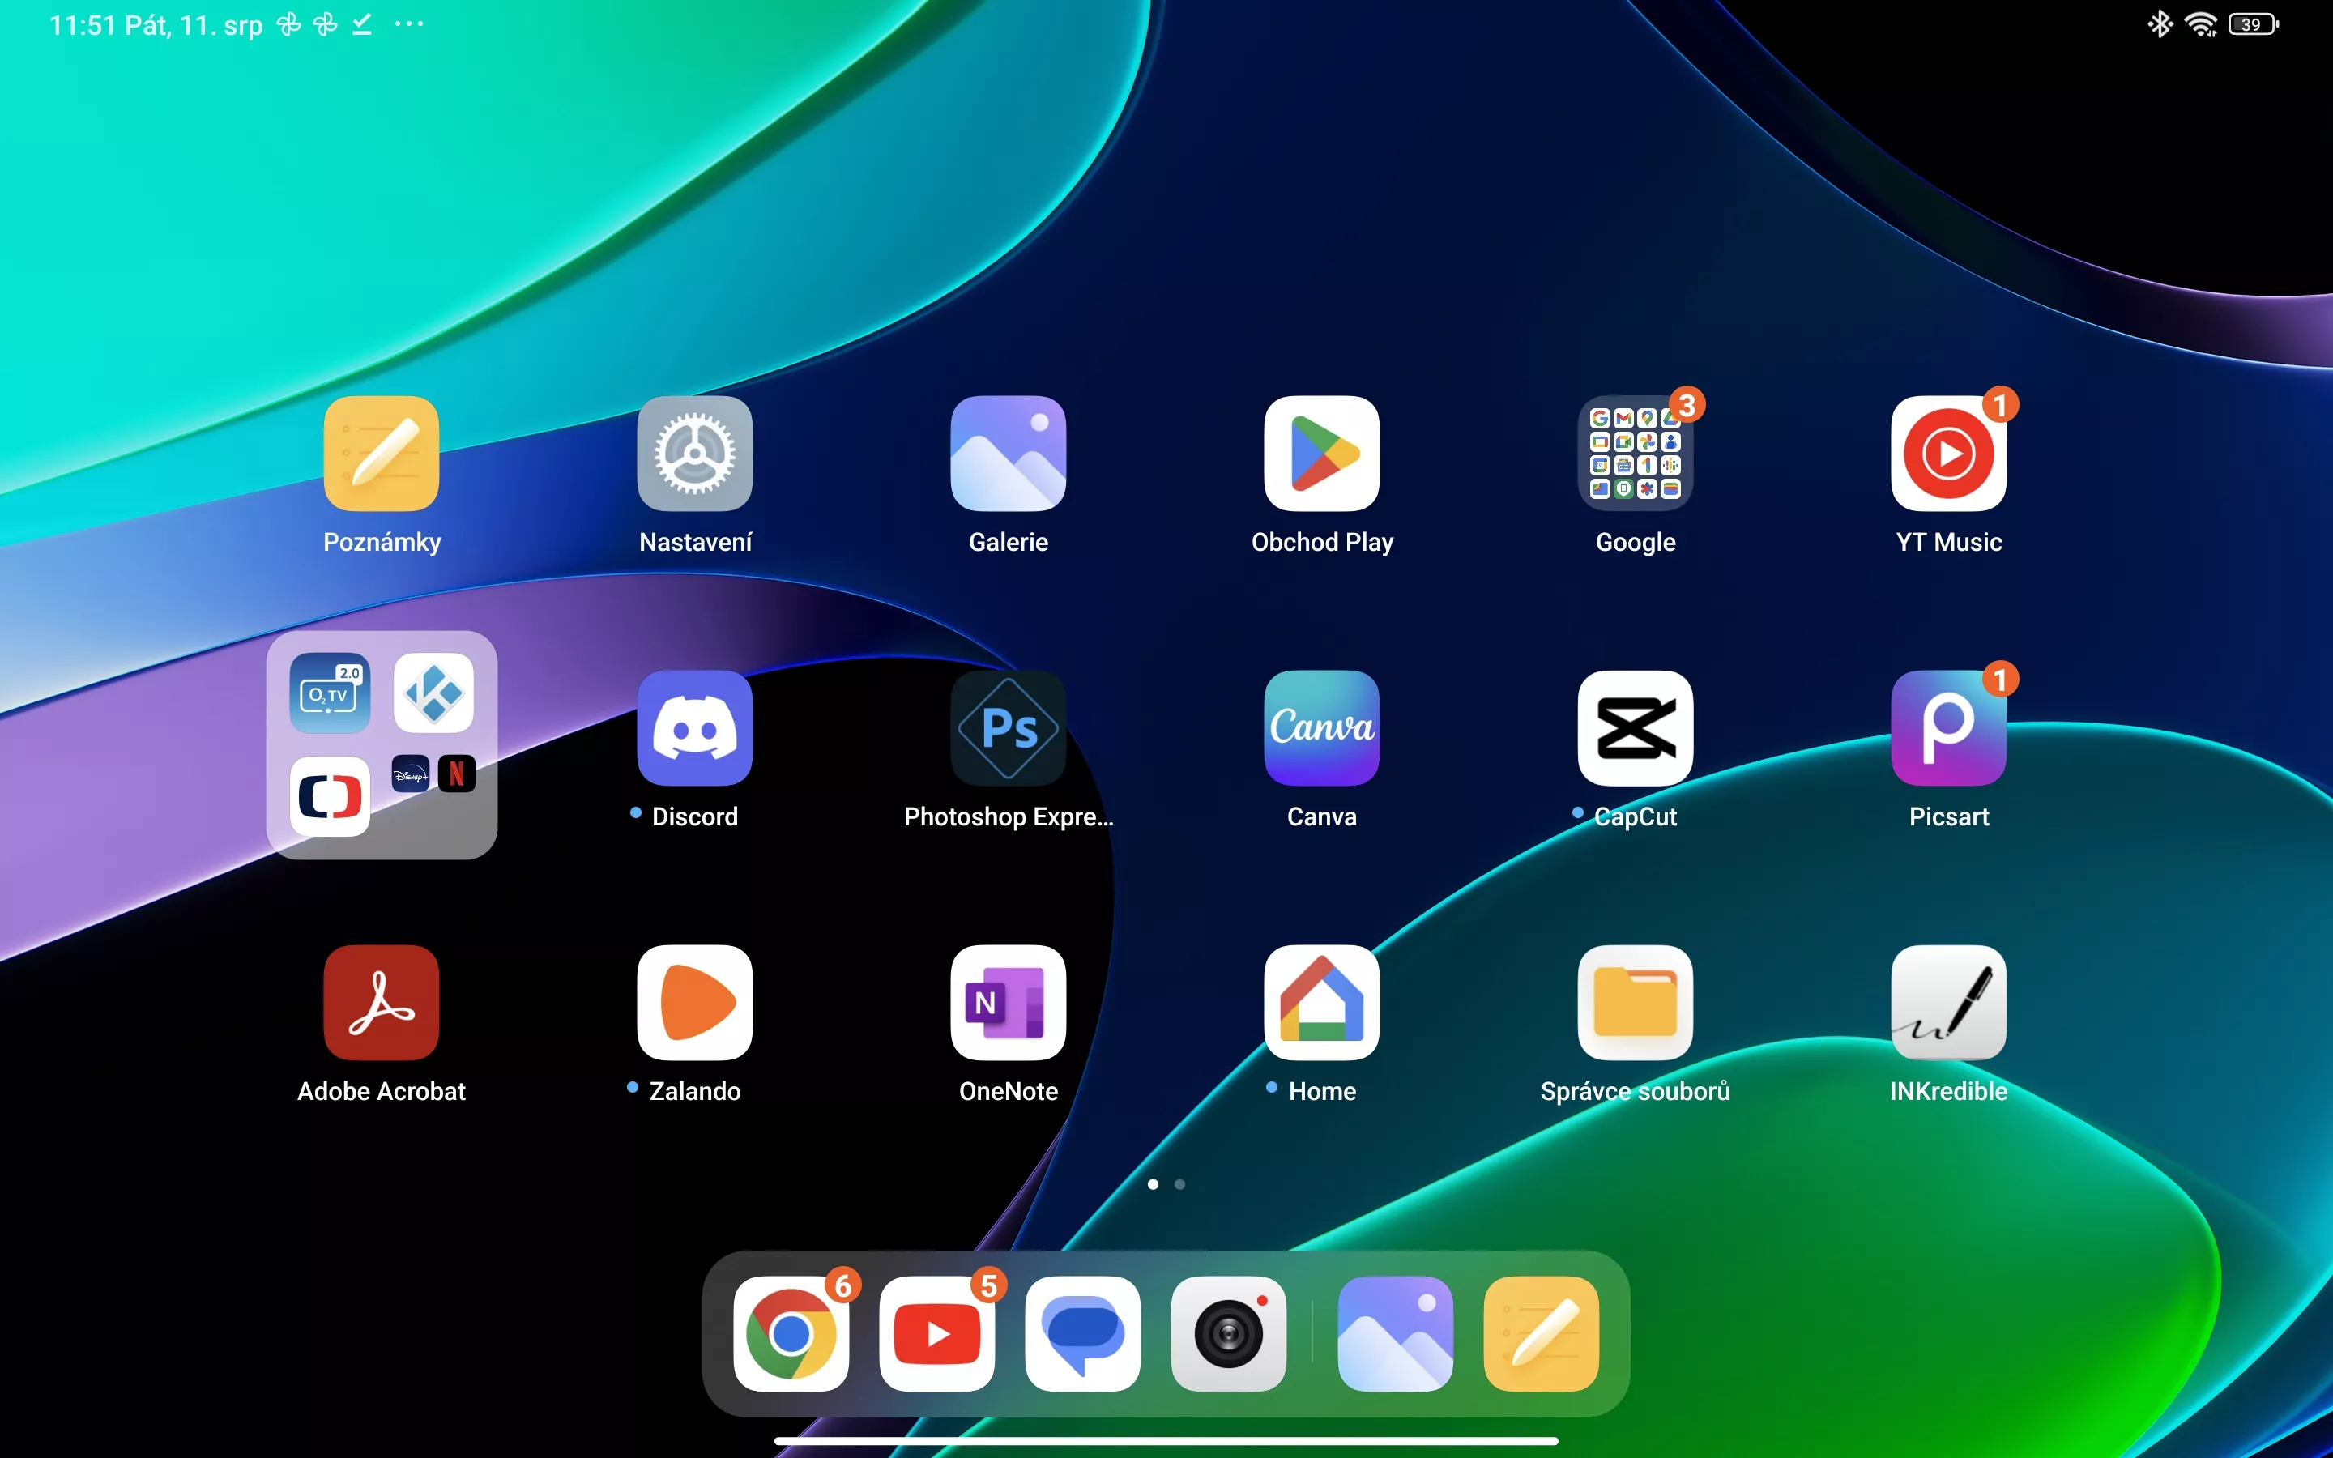
Task: Switch to the second home screen page dot
Action: [x=1179, y=1184]
